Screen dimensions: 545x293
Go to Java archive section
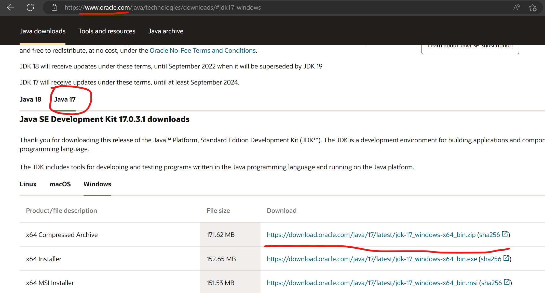pyautogui.click(x=166, y=31)
